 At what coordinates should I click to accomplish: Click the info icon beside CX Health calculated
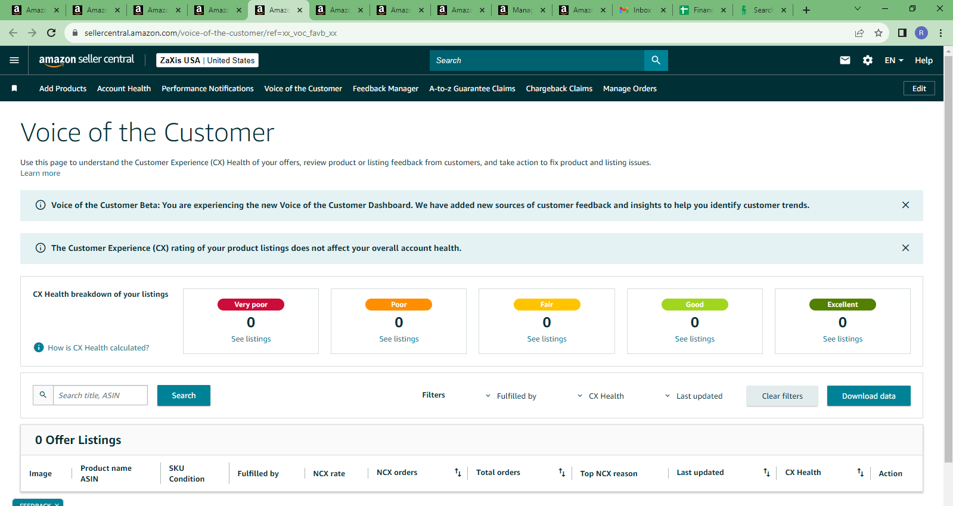[x=39, y=347]
